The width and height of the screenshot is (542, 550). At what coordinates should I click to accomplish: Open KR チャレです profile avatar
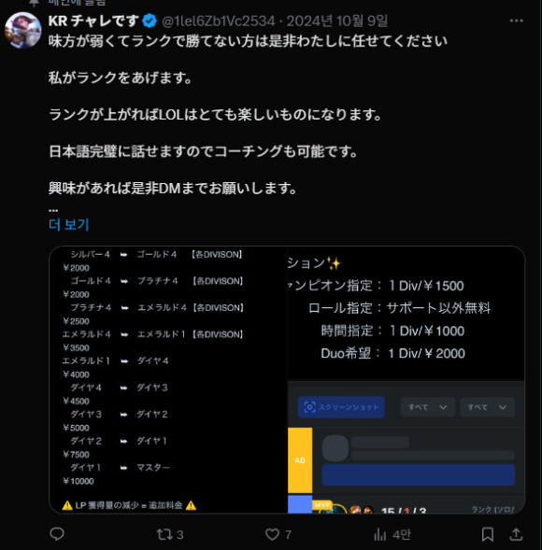[22, 30]
